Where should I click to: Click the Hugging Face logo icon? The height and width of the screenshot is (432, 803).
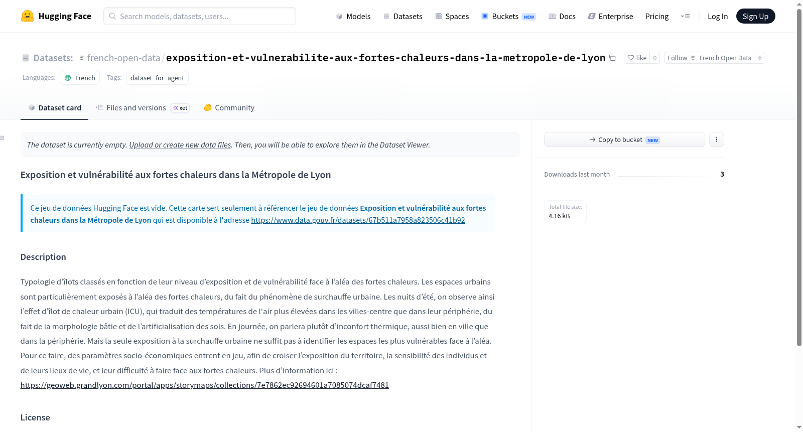click(x=28, y=16)
